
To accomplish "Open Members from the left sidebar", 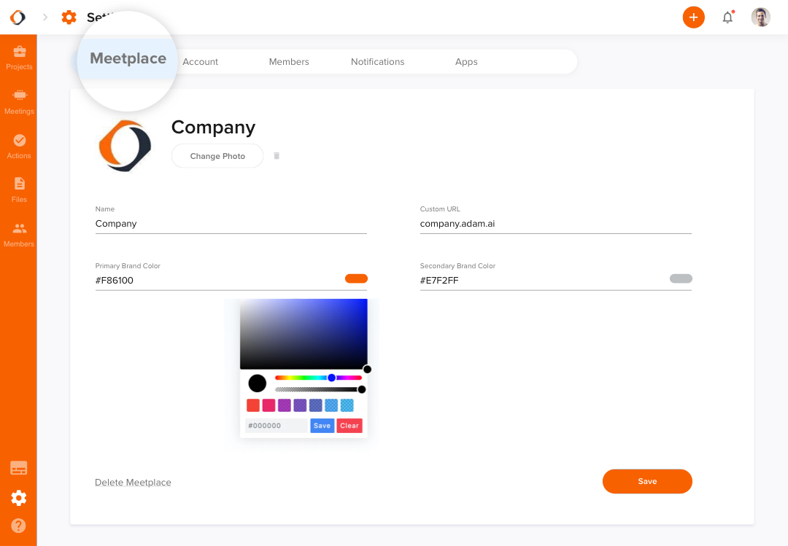I will click(x=19, y=235).
